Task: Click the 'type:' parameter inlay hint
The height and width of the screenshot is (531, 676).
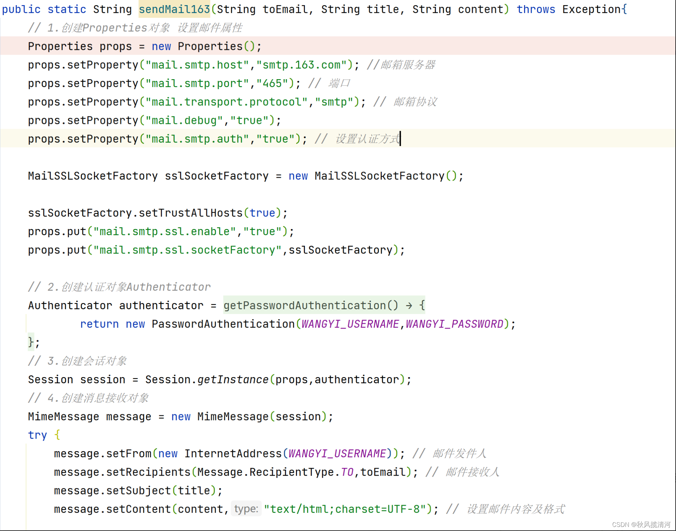Action: click(x=246, y=509)
